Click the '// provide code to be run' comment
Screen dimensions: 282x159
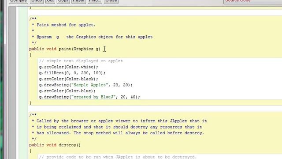click(x=118, y=157)
